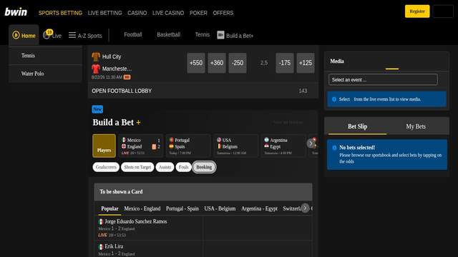458x257 pixels.
Task: Open the OFFERS section
Action: tap(223, 13)
